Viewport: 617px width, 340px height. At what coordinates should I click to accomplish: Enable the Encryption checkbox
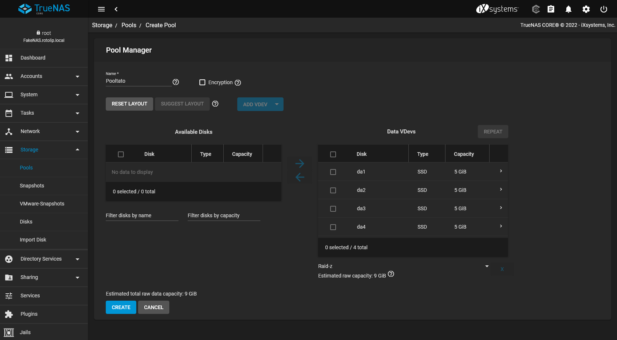(x=202, y=82)
